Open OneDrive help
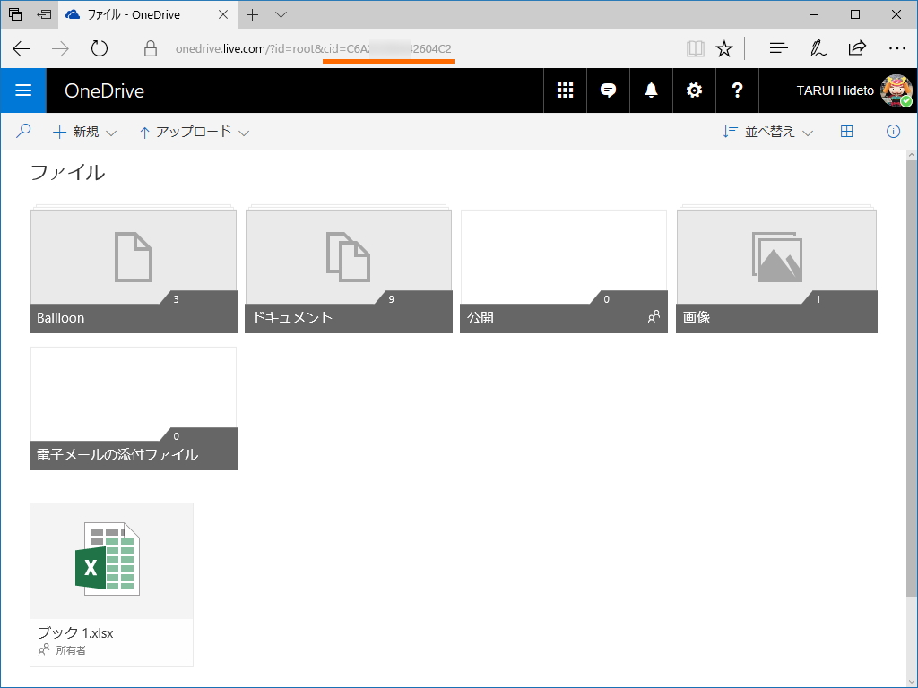918x688 pixels. pyautogui.click(x=737, y=90)
